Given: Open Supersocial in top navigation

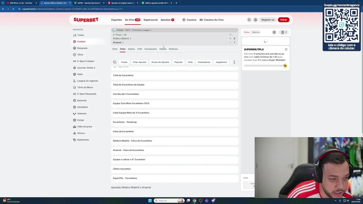Looking at the screenshot, I should (x=151, y=20).
